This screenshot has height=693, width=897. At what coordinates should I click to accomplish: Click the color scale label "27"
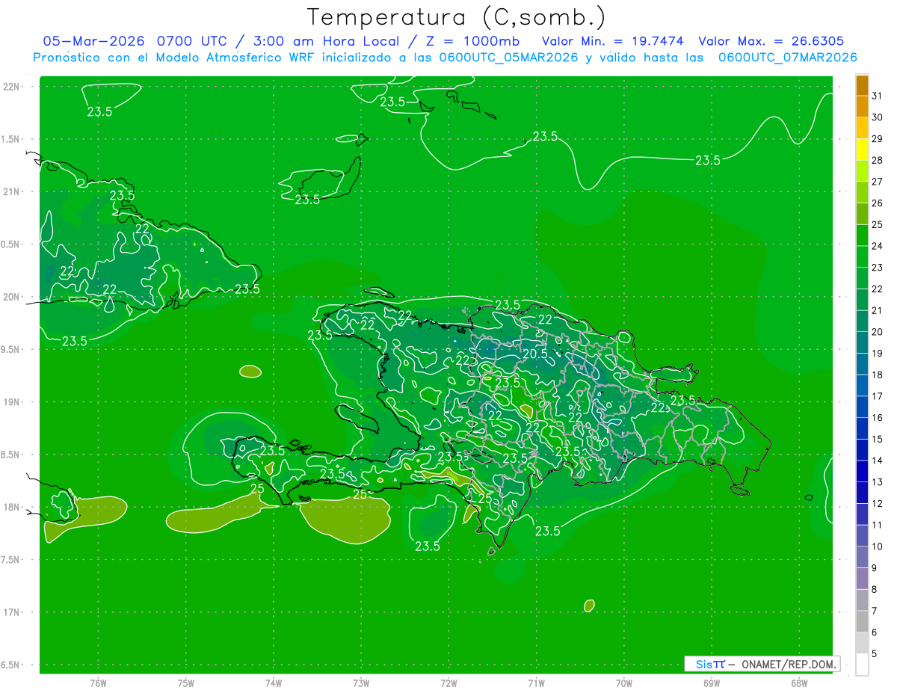878,182
